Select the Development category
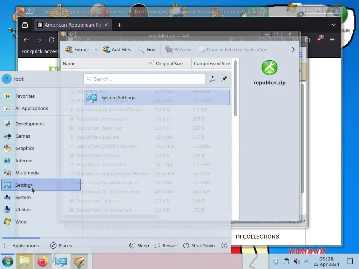Viewport: 359px width, 269px height. [x=41, y=124]
